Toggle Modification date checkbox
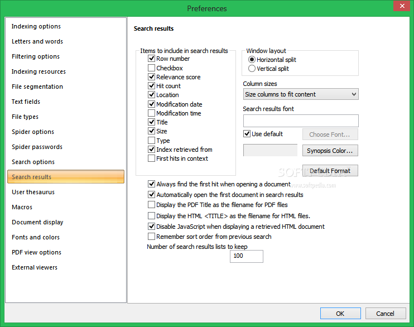414x327 pixels. [x=151, y=104]
